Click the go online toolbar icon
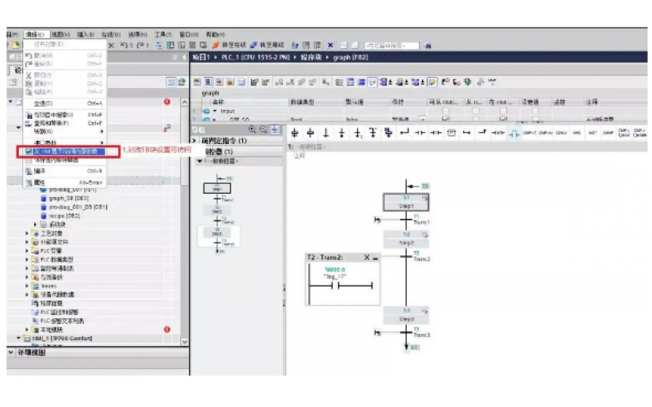This screenshot has width=652, height=407. tap(231, 45)
